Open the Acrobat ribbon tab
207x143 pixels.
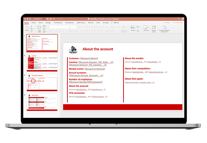(x=106, y=23)
